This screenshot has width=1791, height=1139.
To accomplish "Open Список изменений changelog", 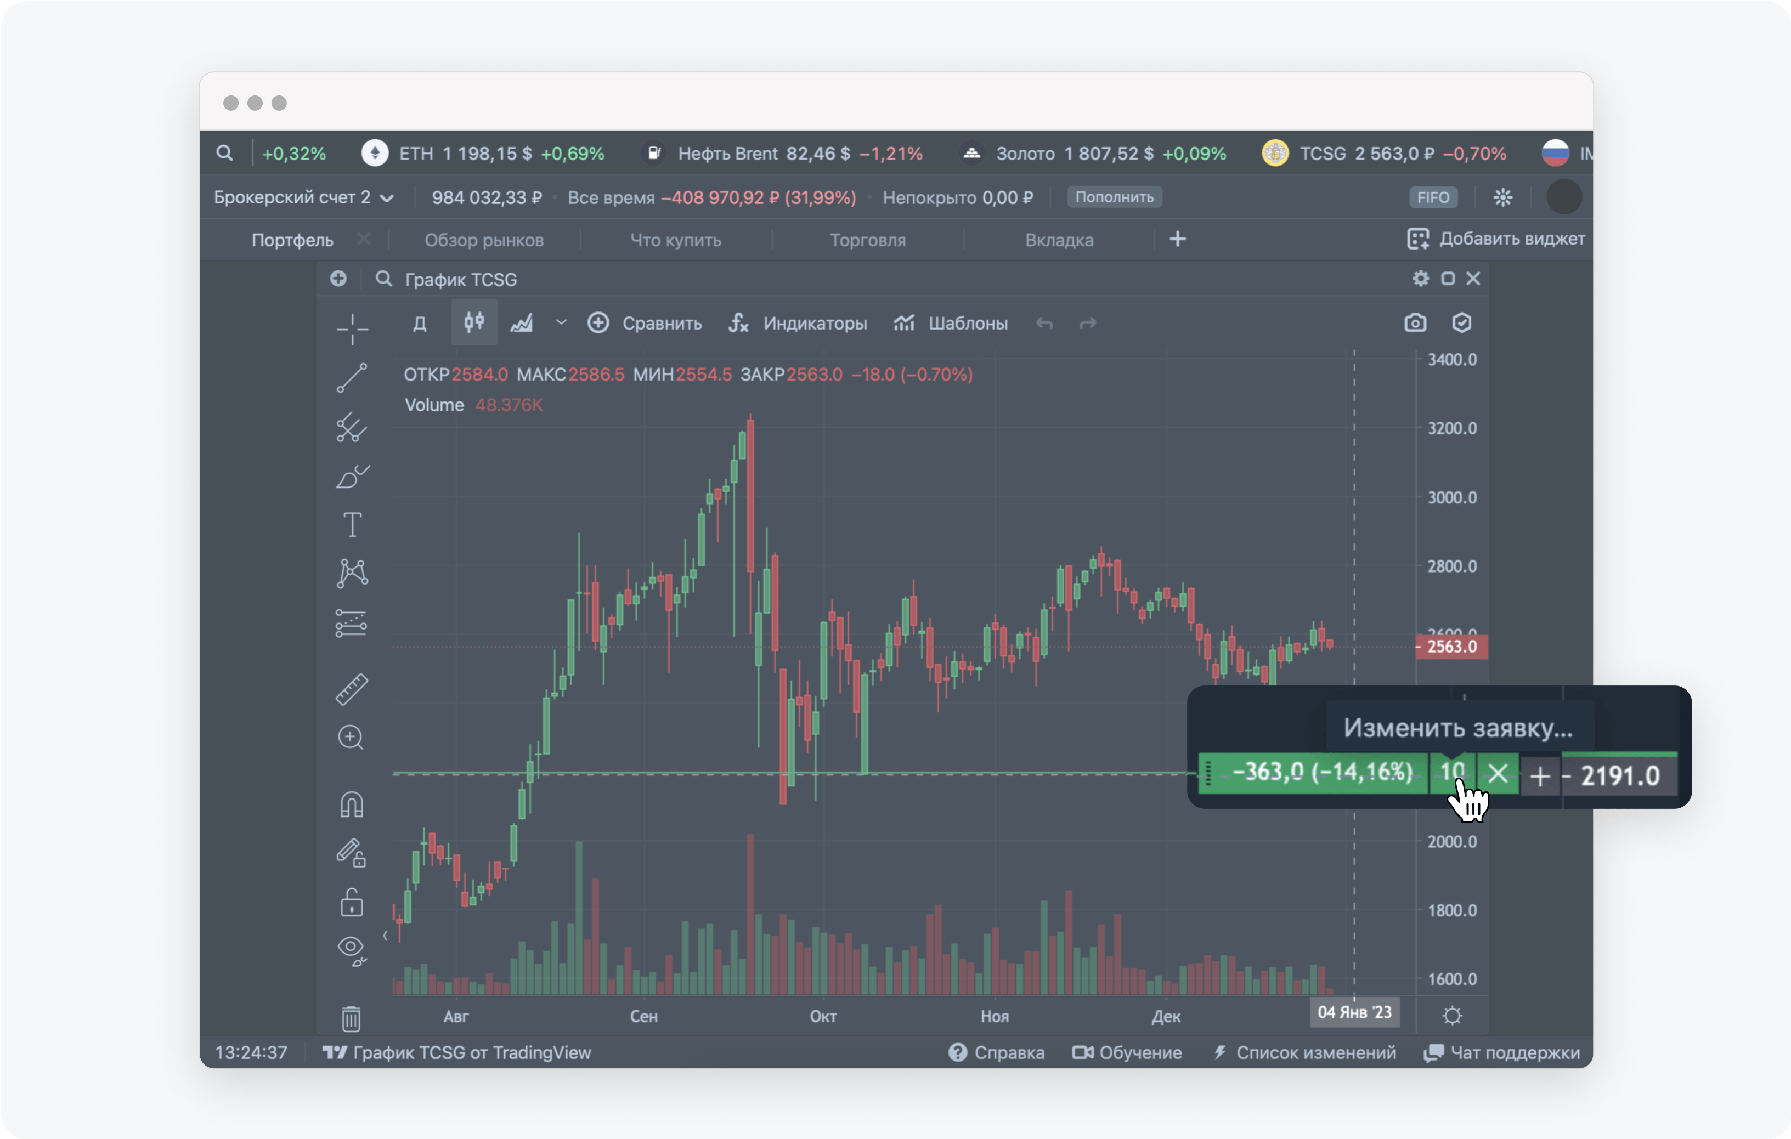I will click(x=1304, y=1053).
